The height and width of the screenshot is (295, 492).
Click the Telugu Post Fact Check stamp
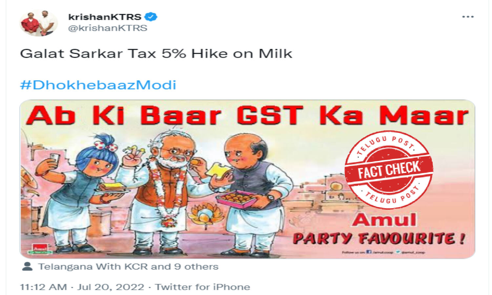click(x=389, y=170)
